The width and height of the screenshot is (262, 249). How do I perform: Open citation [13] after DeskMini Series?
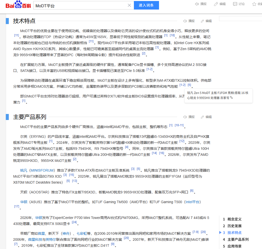point(75,181)
